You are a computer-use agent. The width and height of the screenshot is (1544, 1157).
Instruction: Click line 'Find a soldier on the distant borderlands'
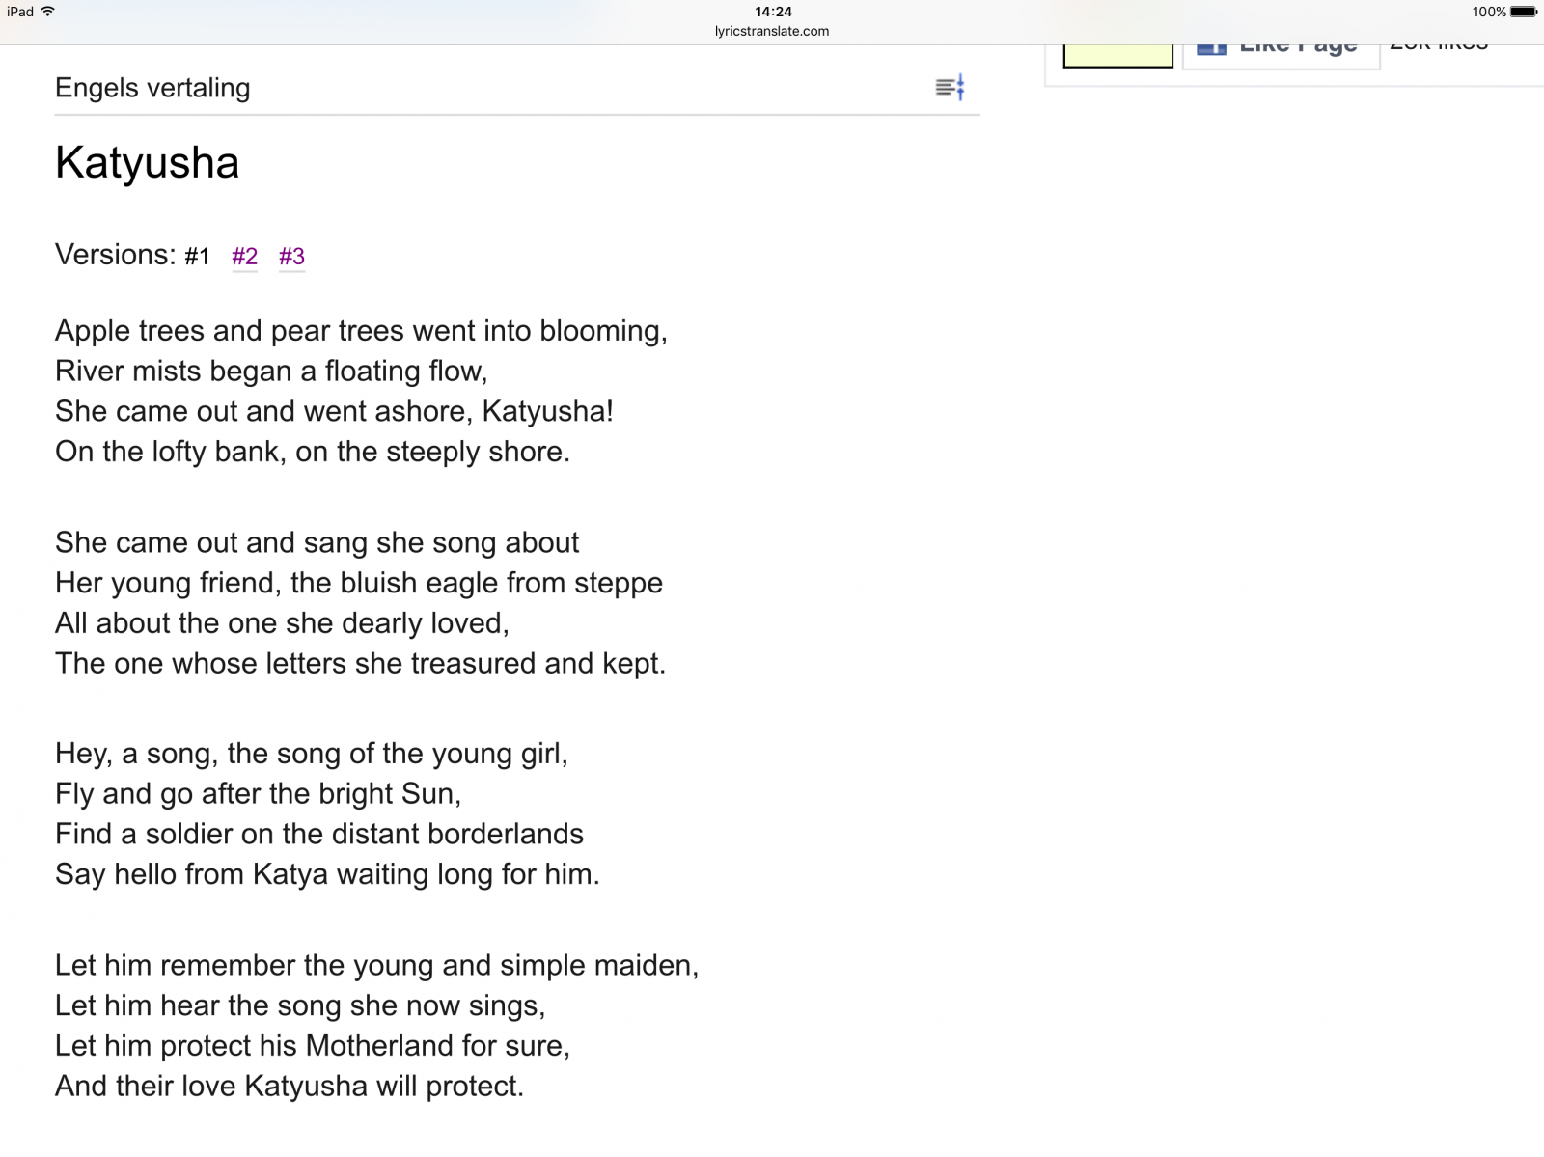pos(319,836)
